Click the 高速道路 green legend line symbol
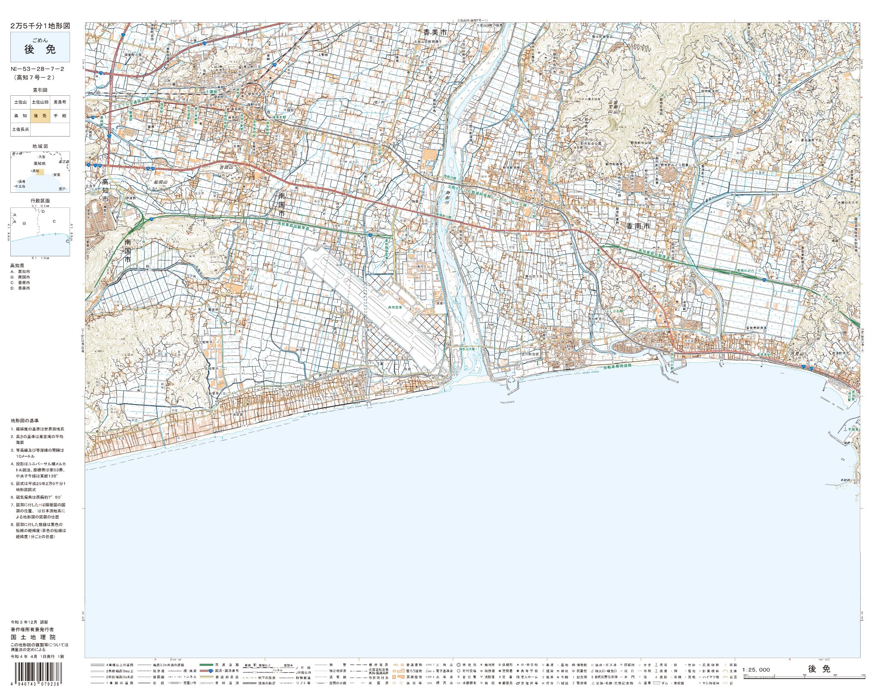Screen dimensions: 880x696 [x=206, y=665]
